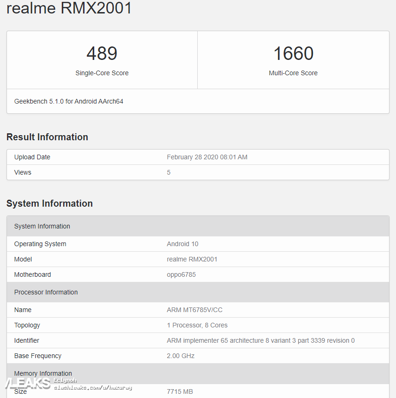Click the Base Frequency label
The image size is (396, 398).
coord(38,356)
